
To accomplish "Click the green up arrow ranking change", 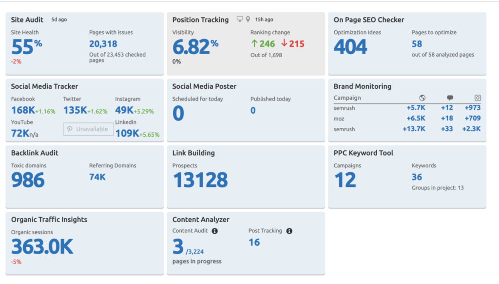I will pyautogui.click(x=254, y=44).
